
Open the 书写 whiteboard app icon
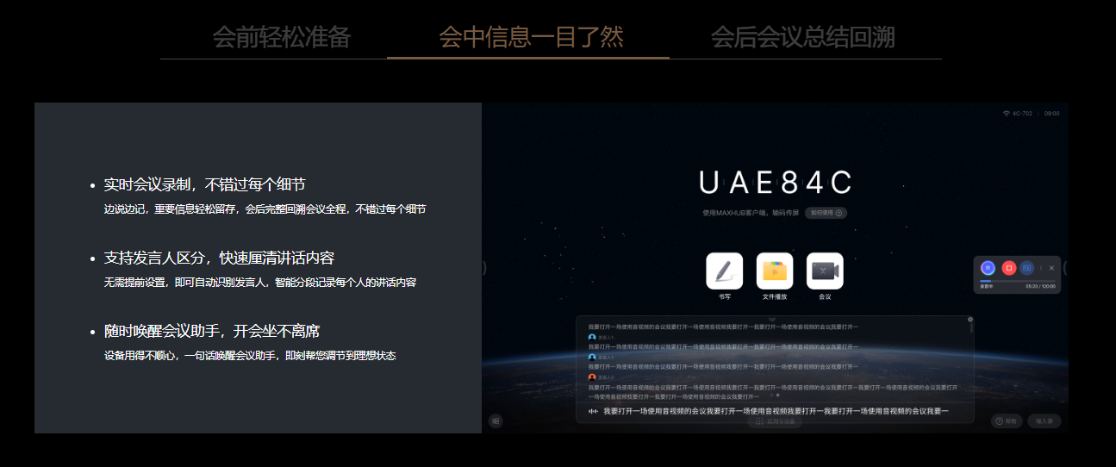pos(724,271)
